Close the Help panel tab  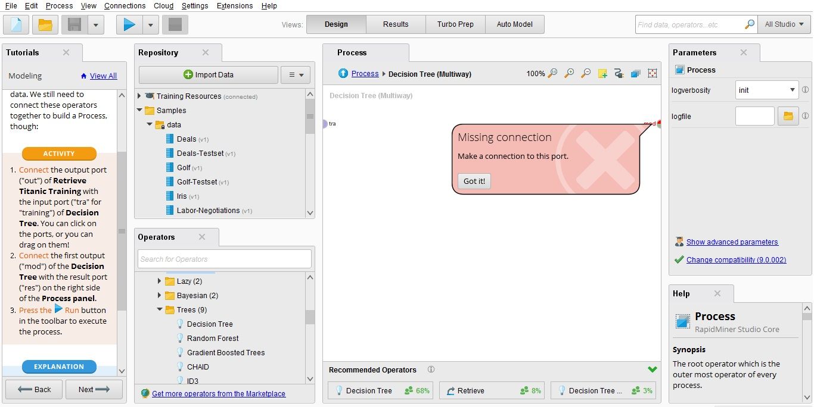point(717,293)
